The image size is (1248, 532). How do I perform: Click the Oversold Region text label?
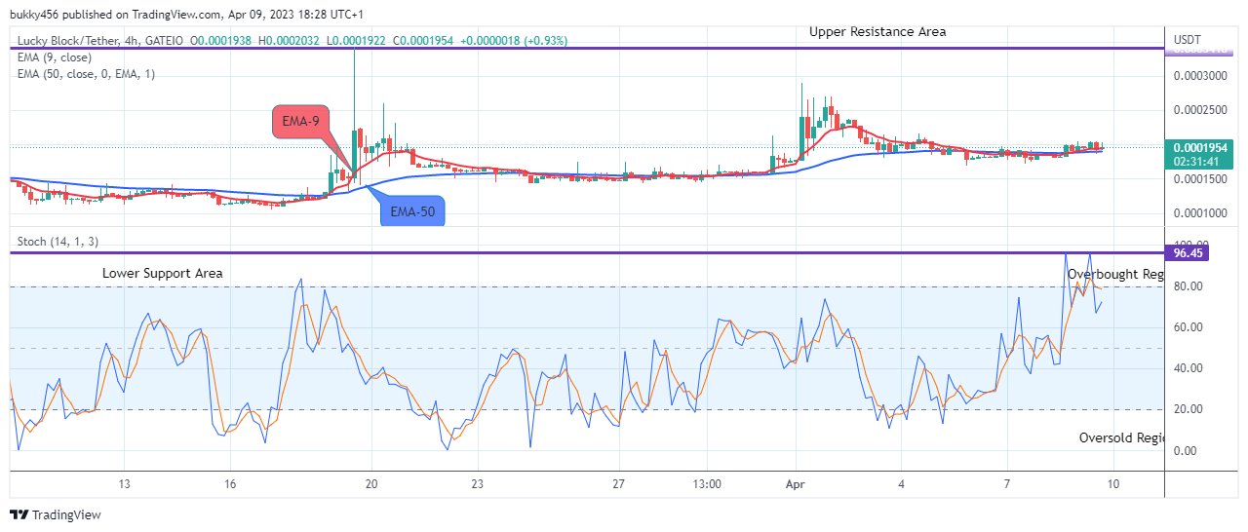pos(1122,438)
